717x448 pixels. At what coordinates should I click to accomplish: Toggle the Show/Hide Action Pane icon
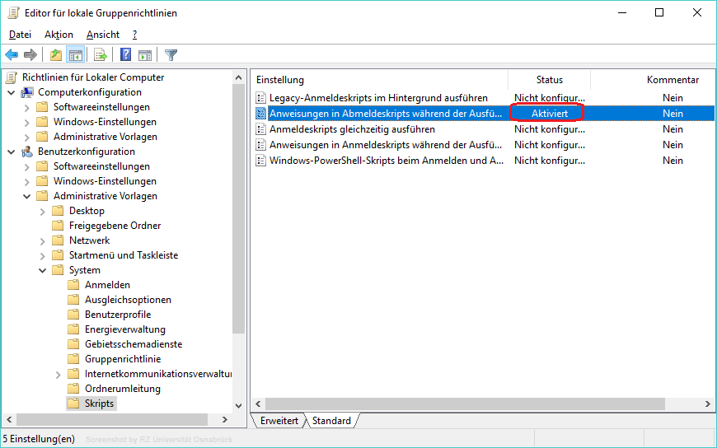pyautogui.click(x=145, y=55)
